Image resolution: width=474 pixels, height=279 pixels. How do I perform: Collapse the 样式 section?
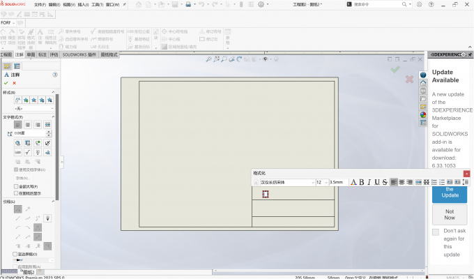(x=53, y=92)
